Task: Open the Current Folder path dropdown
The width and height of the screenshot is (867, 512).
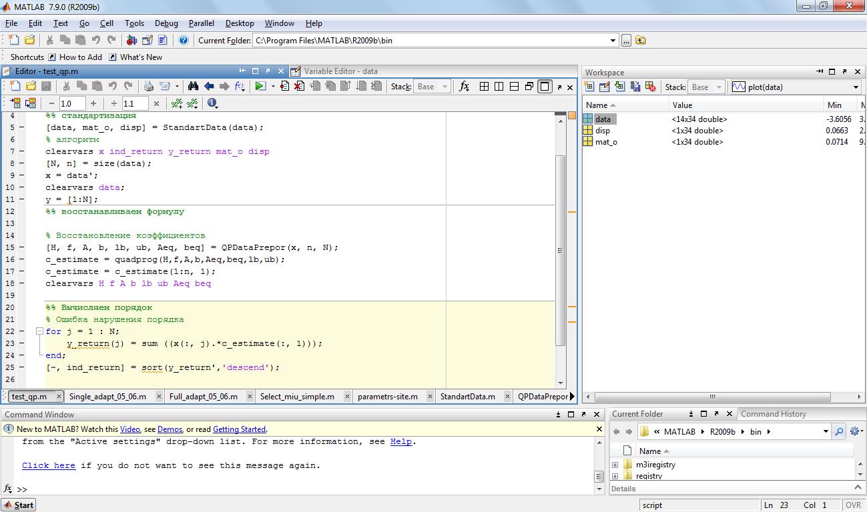Action: (x=613, y=40)
